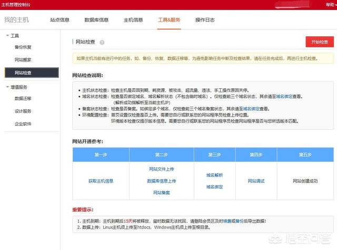Open 企业软件 in the sidebar
337x250 pixels.
(23, 124)
